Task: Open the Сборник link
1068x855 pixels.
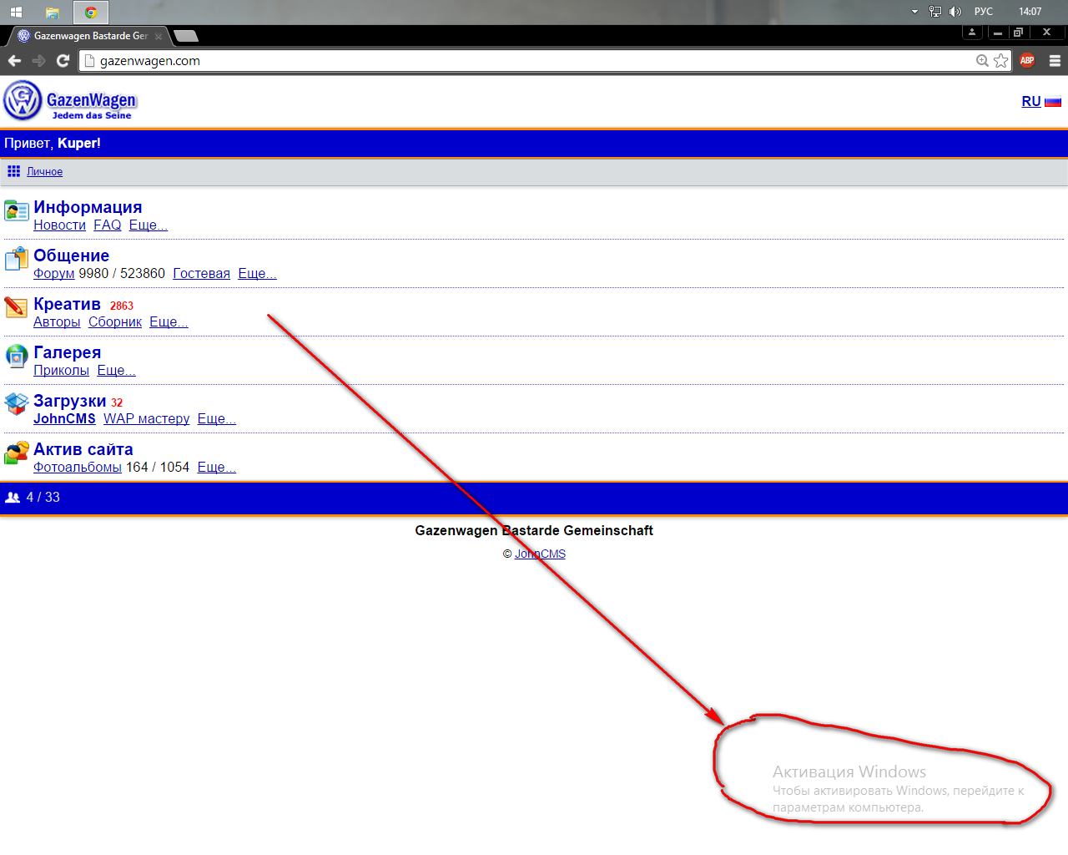Action: tap(115, 321)
